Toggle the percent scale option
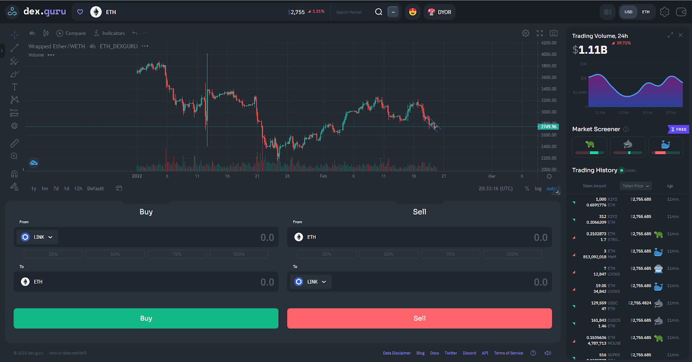Screen dimensions: 692x362 (527, 189)
